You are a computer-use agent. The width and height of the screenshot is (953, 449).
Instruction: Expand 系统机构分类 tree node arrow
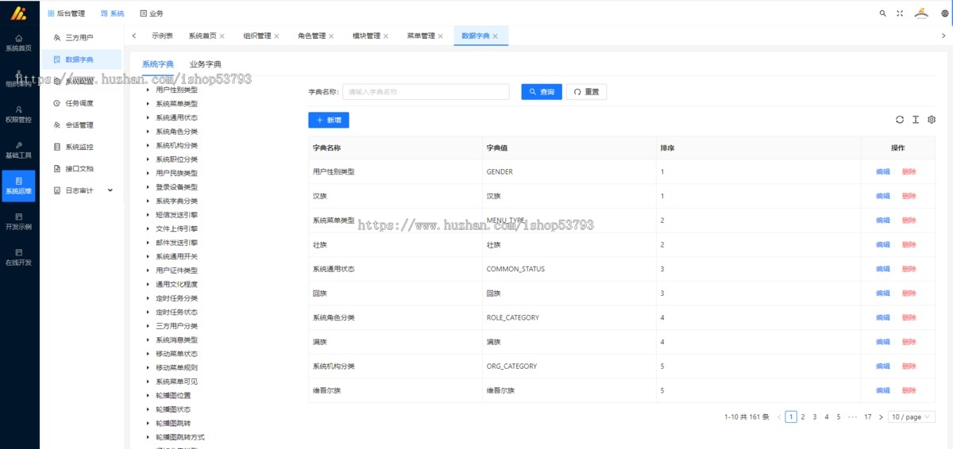[148, 145]
